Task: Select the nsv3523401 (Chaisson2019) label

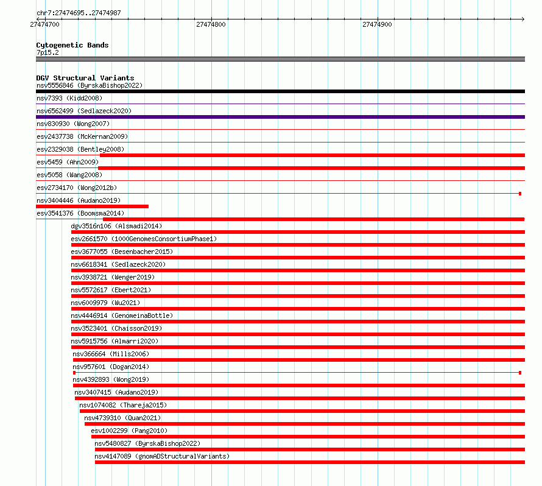Action: click(116, 328)
